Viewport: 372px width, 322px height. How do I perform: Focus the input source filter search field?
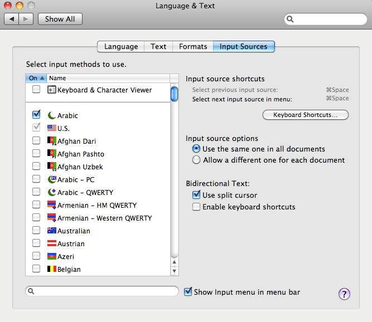(x=102, y=291)
